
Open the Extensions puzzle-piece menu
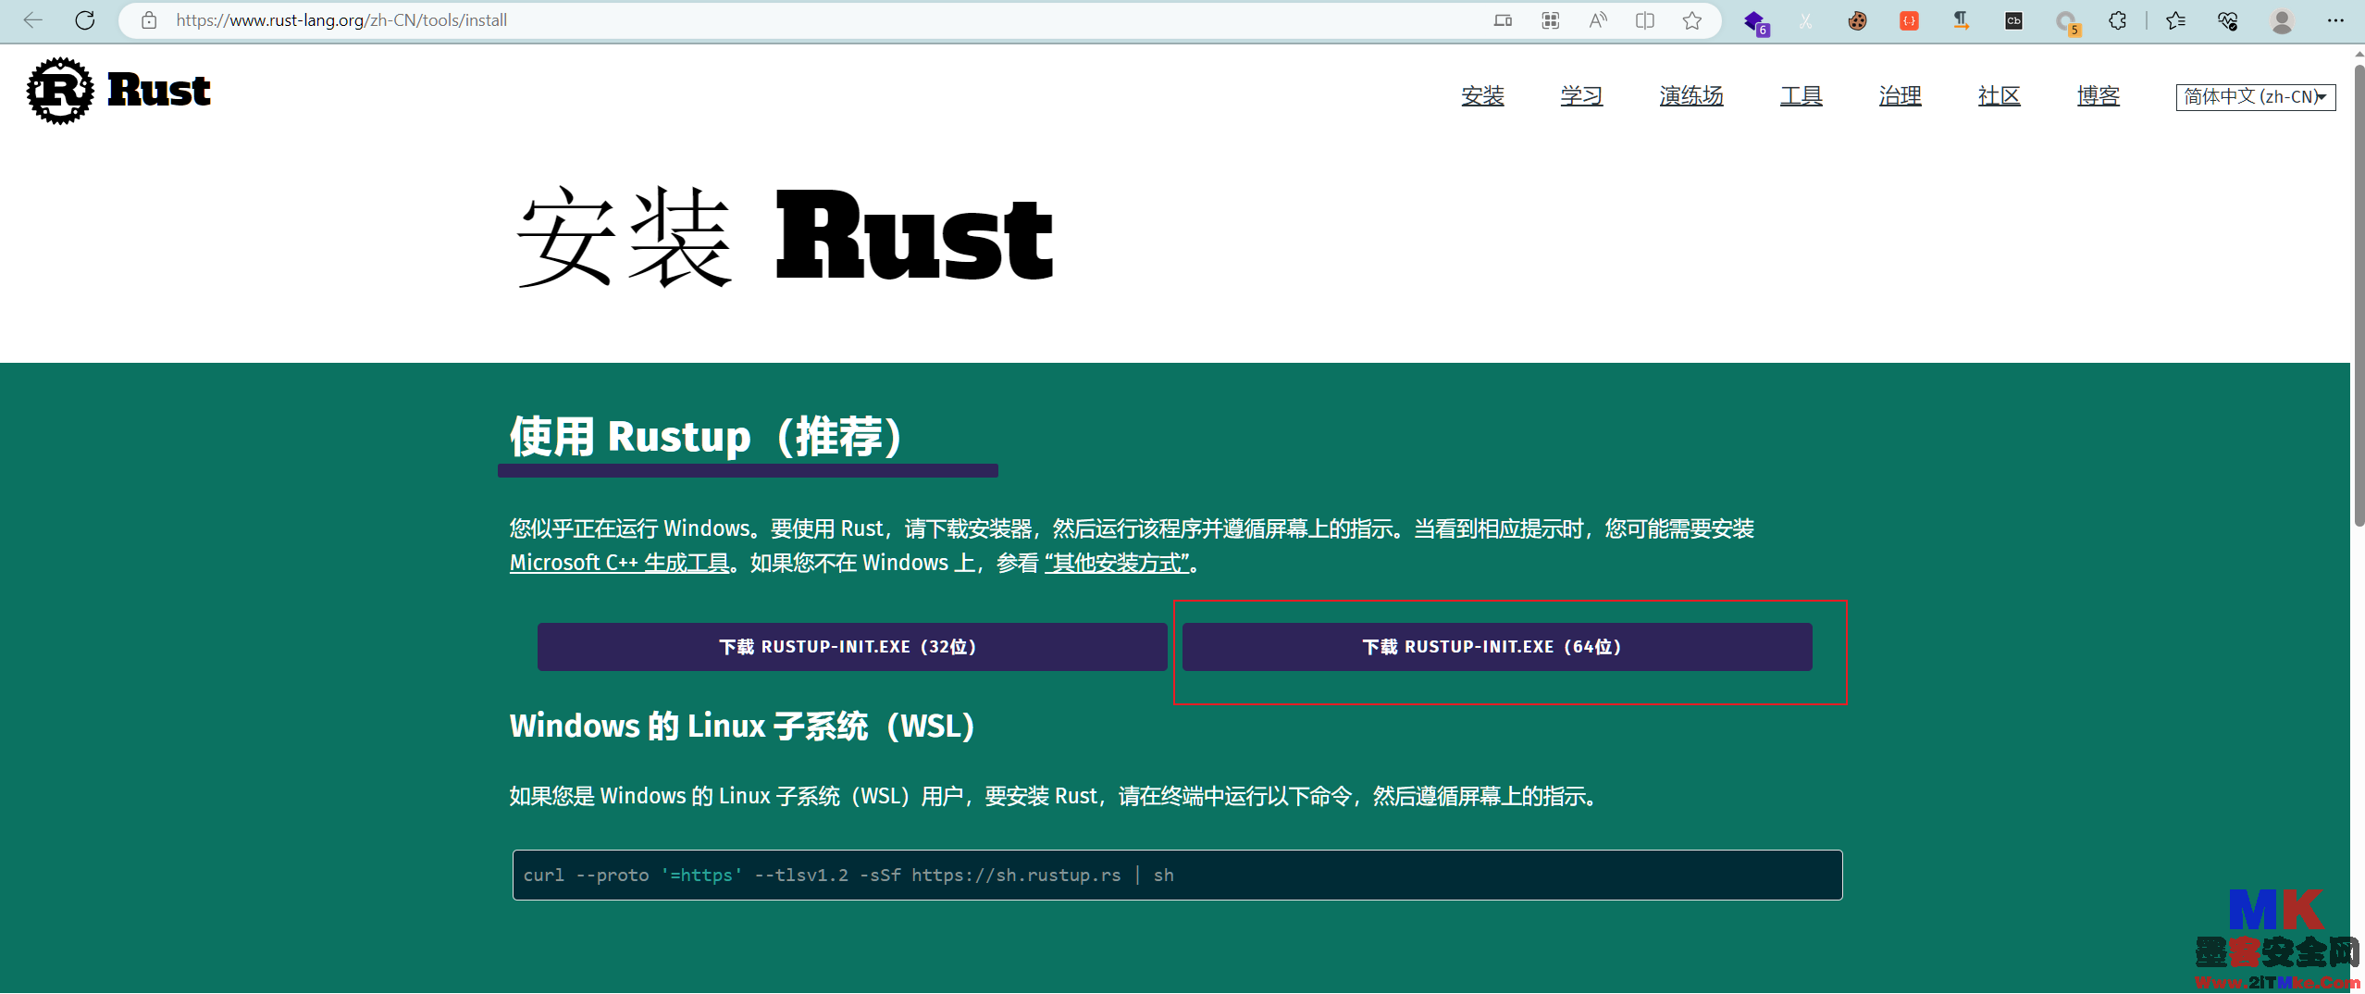2118,20
